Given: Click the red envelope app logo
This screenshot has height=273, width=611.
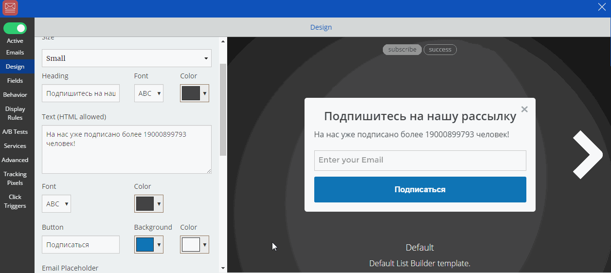Looking at the screenshot, I should pos(10,8).
